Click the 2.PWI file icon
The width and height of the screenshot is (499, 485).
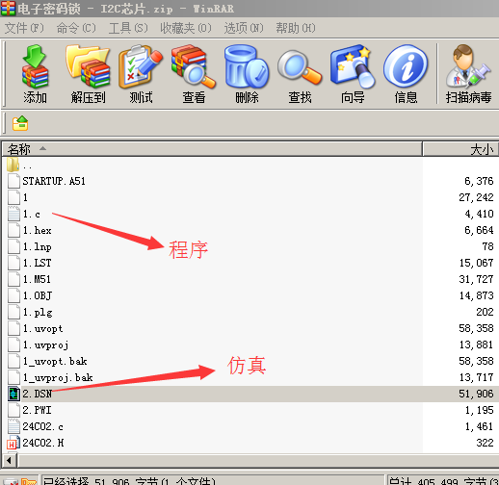pyautogui.click(x=13, y=410)
